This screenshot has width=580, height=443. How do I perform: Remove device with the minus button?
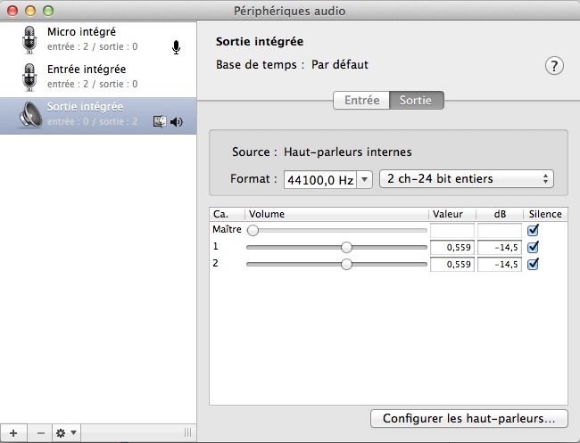pos(41,432)
